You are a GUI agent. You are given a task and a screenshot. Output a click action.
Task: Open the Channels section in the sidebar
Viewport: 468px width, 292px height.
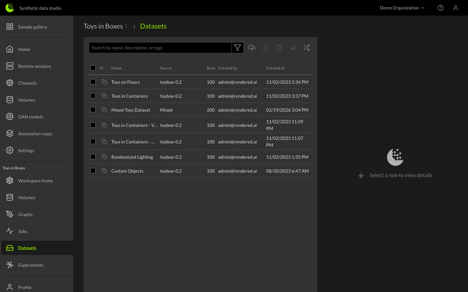27,83
